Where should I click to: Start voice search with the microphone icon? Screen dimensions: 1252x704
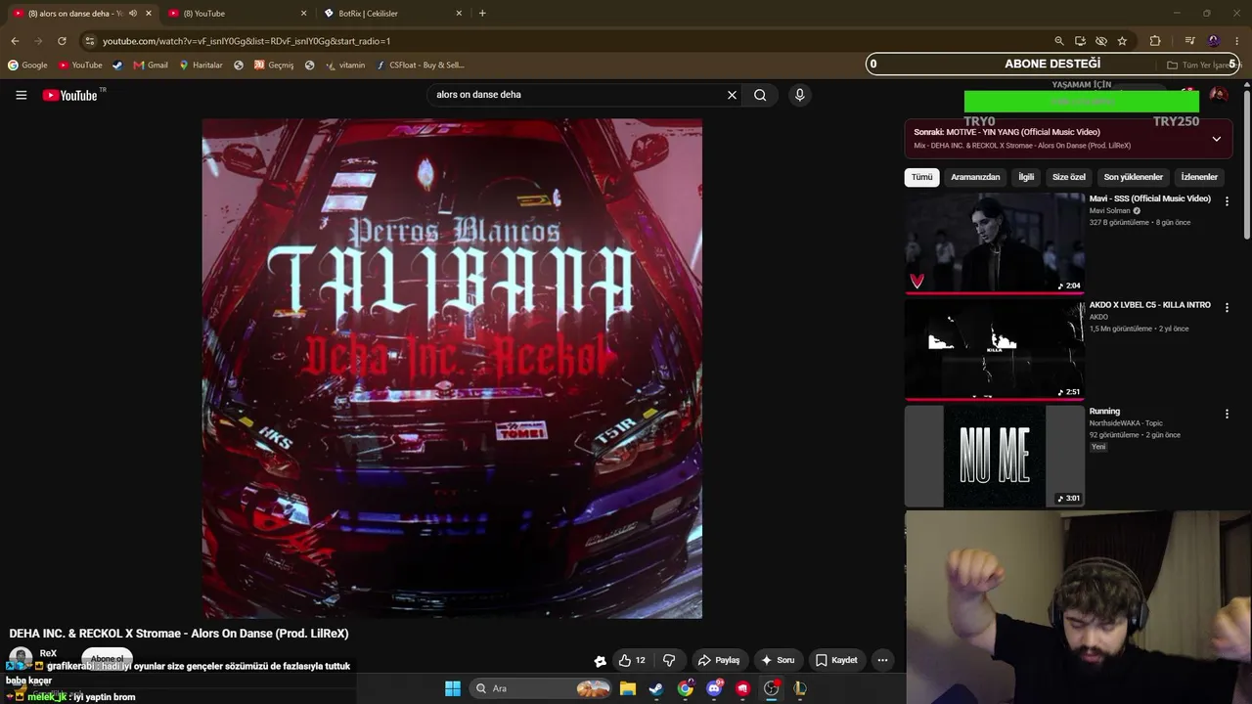pyautogui.click(x=799, y=95)
